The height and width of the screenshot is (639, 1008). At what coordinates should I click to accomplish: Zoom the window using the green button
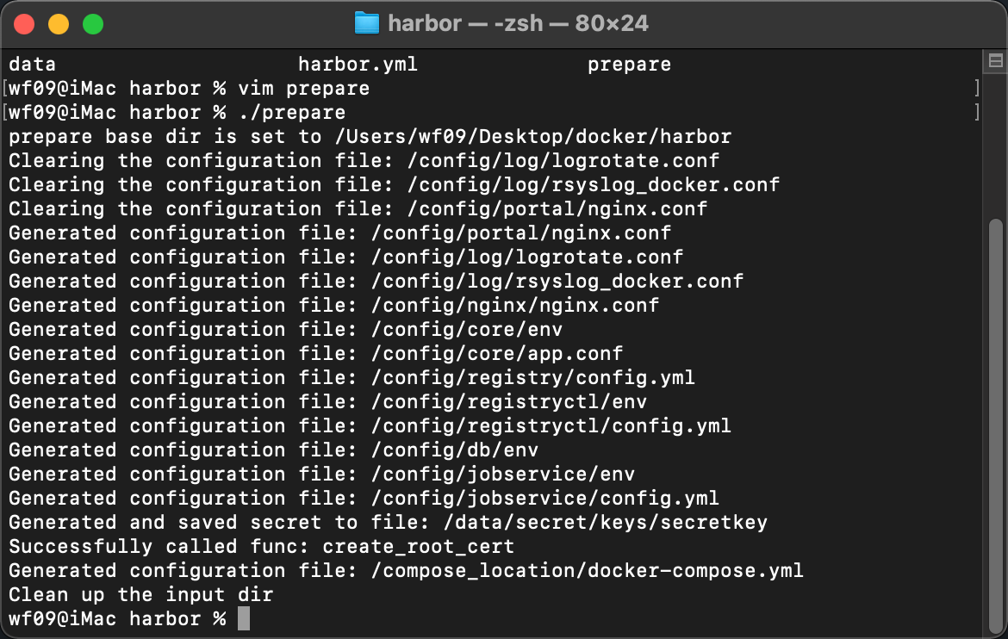coord(92,24)
